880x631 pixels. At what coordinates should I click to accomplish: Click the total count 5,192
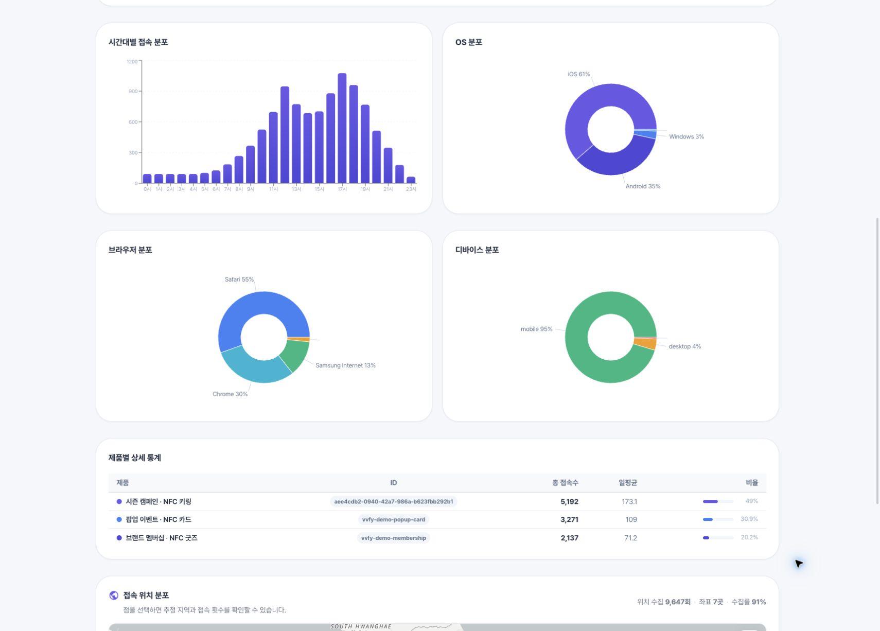click(569, 501)
